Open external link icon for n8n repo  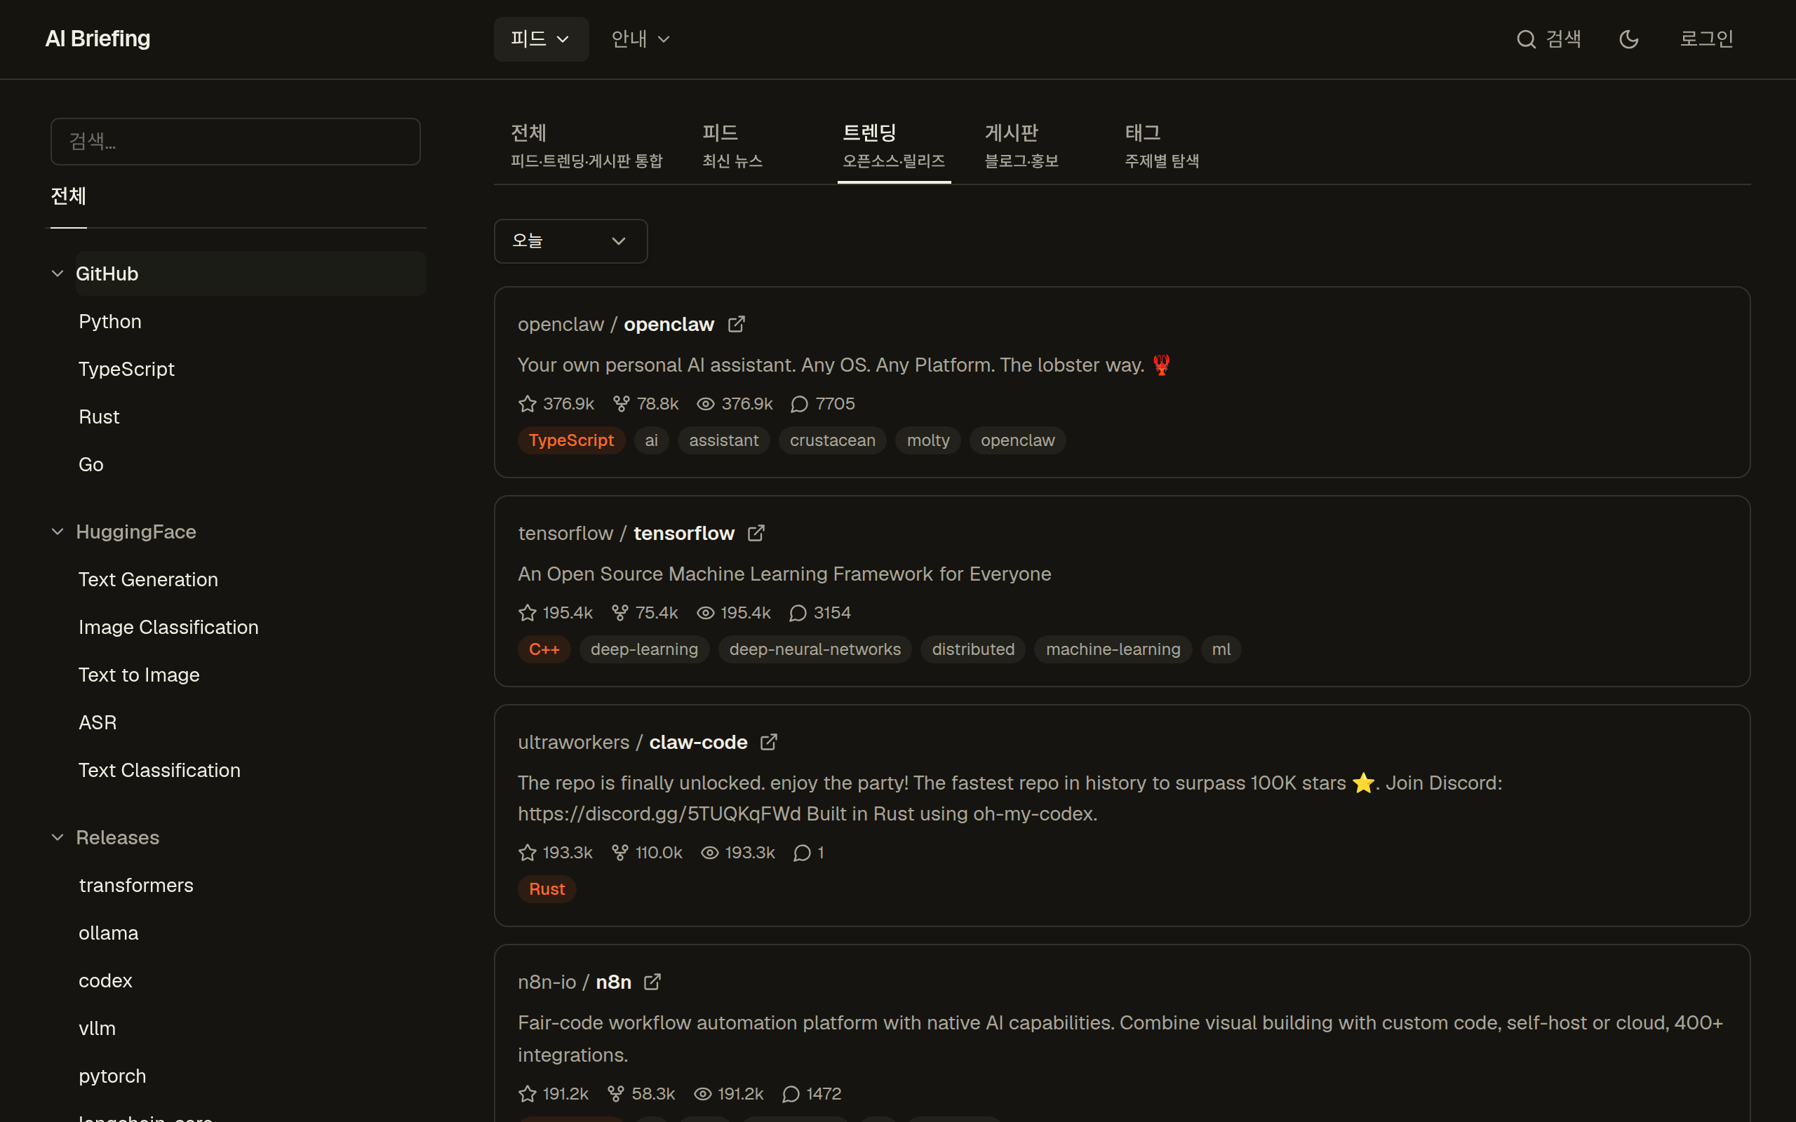pyautogui.click(x=652, y=982)
